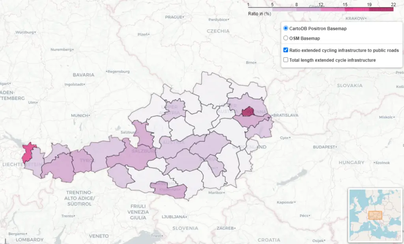The height and width of the screenshot is (244, 404).
Task: Click the lightest end of legend bar
Action: [x=250, y=9]
